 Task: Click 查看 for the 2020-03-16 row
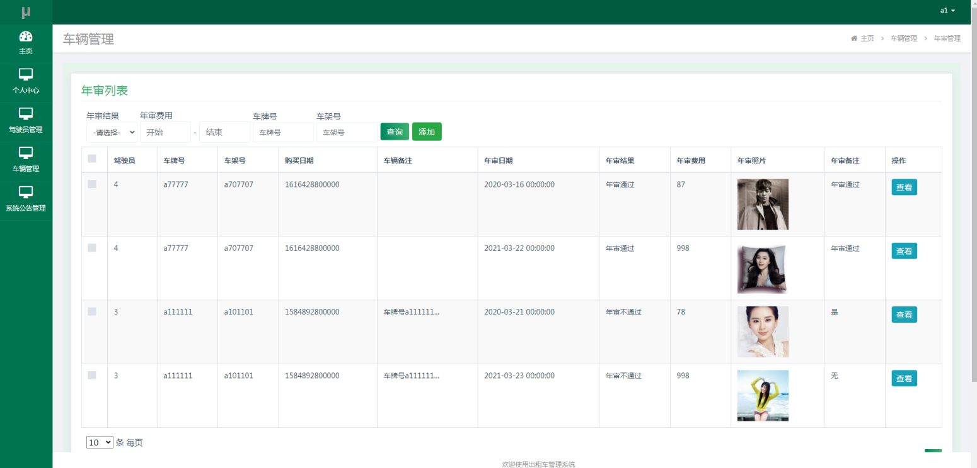(904, 187)
